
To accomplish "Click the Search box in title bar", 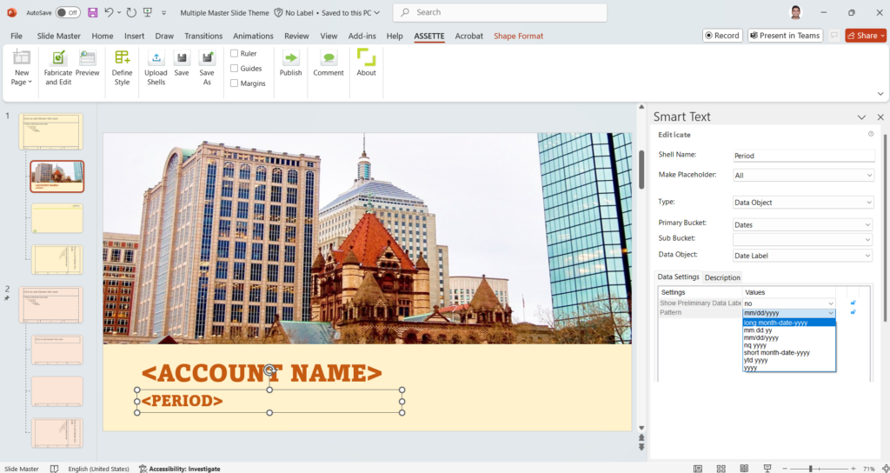I will 500,12.
